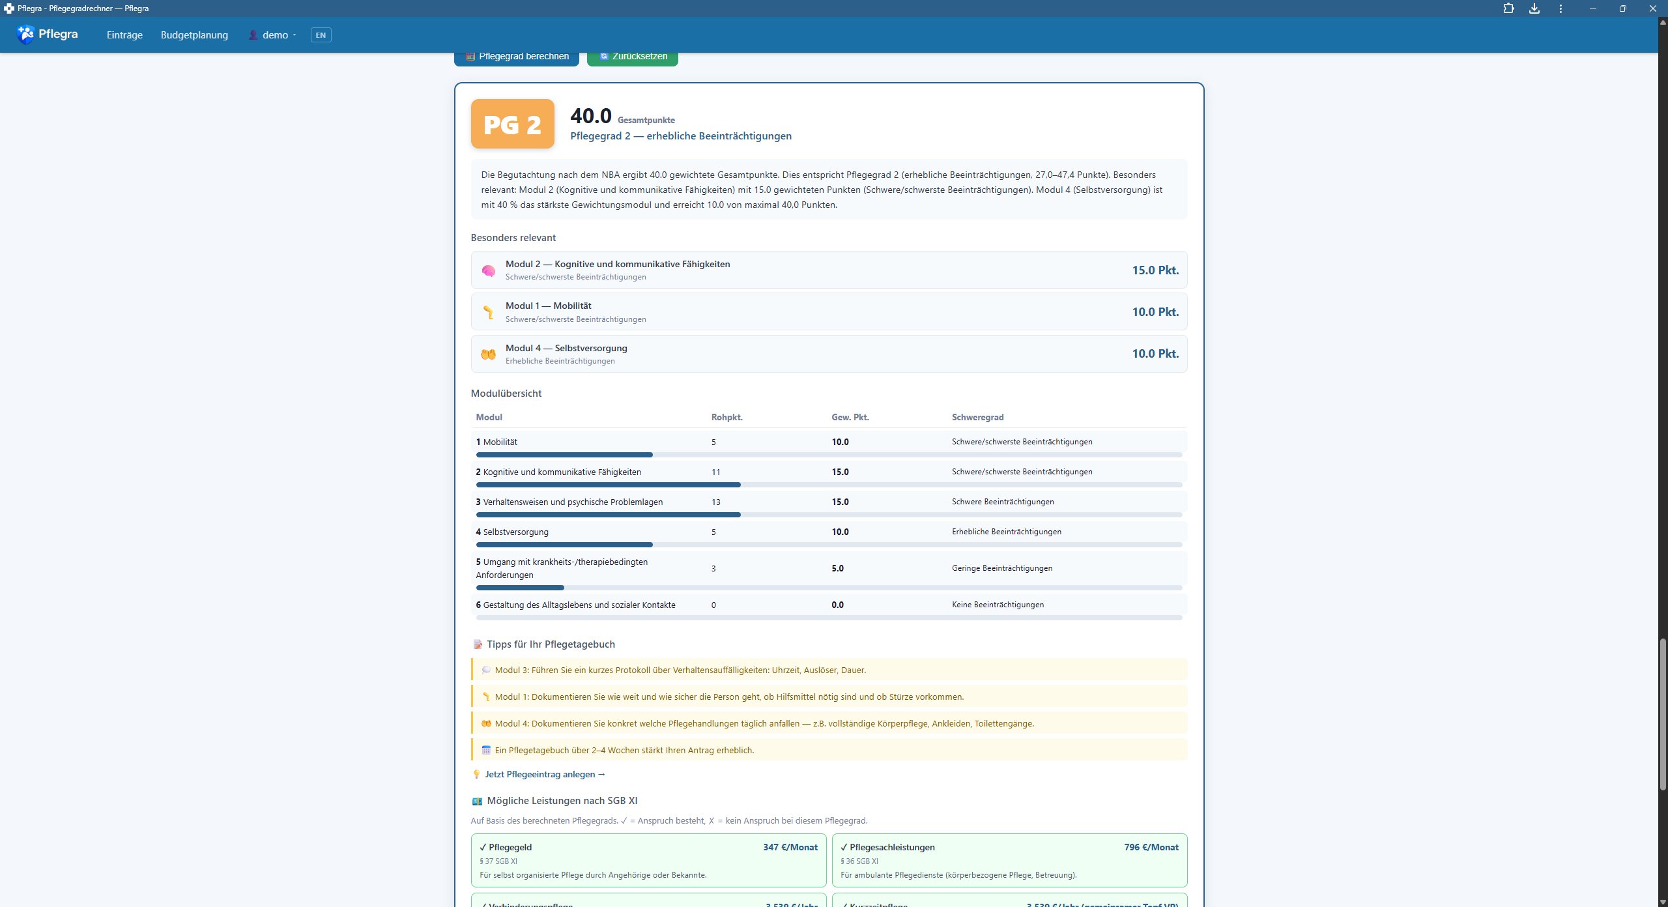Image resolution: width=1668 pixels, height=907 pixels.
Task: Open the extensions puzzle icon in title bar
Action: pyautogui.click(x=1508, y=8)
